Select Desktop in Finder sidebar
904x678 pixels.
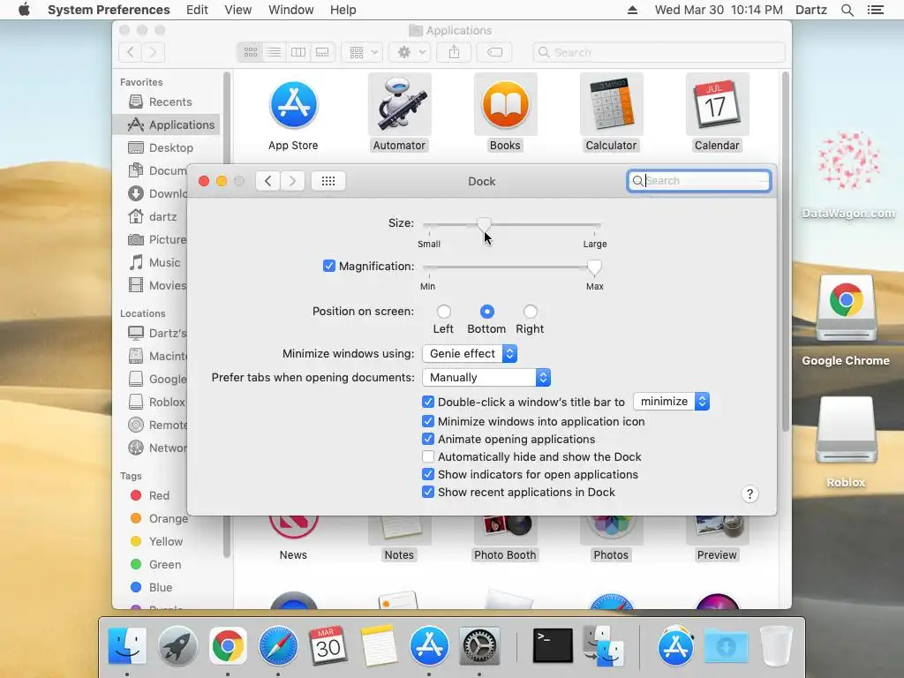point(166,147)
